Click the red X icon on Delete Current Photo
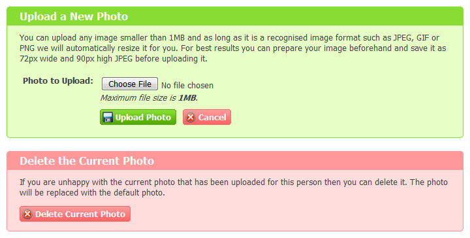Screen dimensions: 470x238 click(x=27, y=214)
